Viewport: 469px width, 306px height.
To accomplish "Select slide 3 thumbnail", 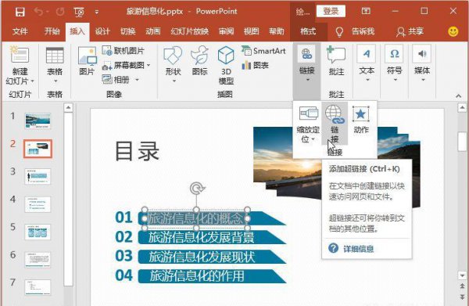I will pyautogui.click(x=38, y=176).
